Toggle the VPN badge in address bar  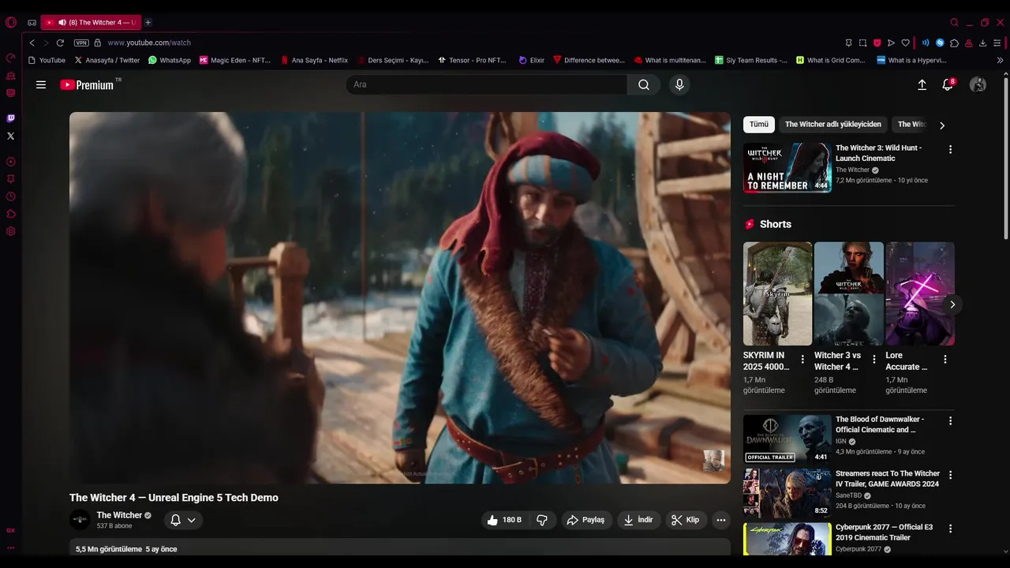point(81,43)
